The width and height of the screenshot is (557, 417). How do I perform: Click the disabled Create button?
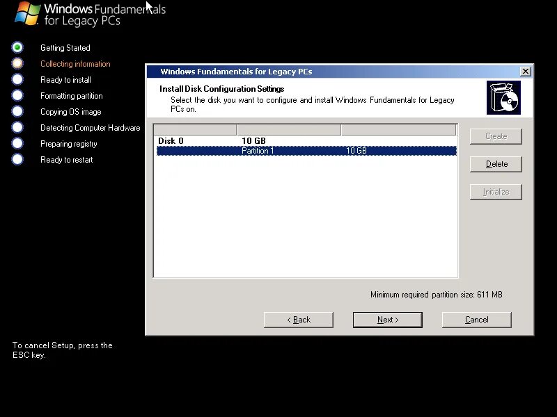(x=496, y=136)
